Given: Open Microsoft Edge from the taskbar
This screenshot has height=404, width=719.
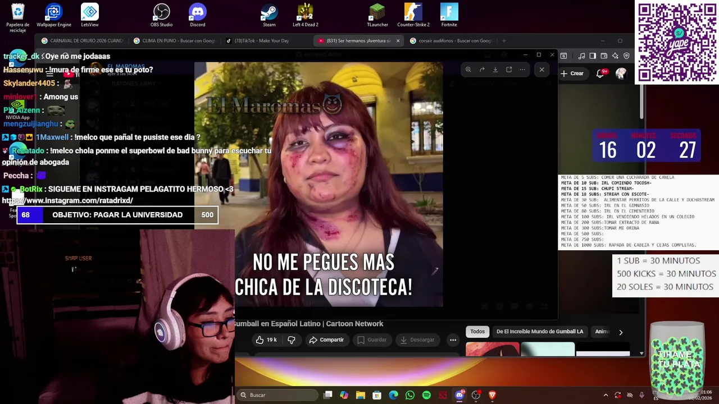Looking at the screenshot, I should tap(393, 395).
